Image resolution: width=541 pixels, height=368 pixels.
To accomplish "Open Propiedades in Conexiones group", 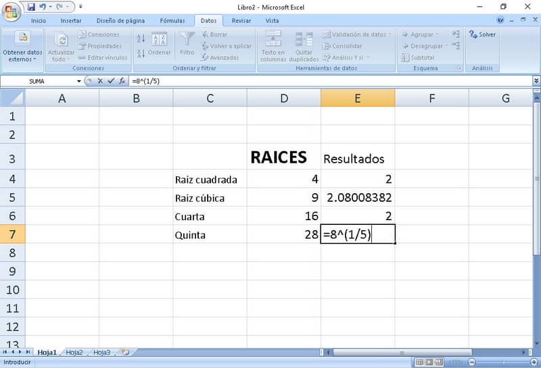I will pos(99,46).
